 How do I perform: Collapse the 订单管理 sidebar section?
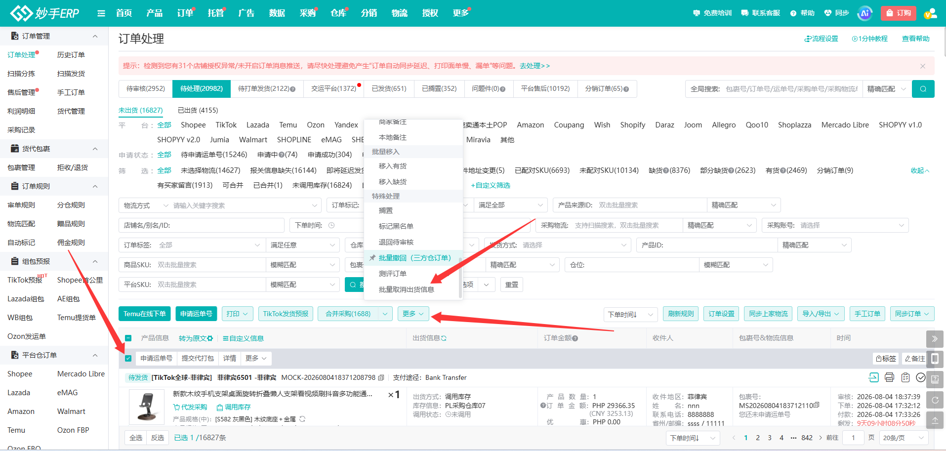click(x=95, y=36)
